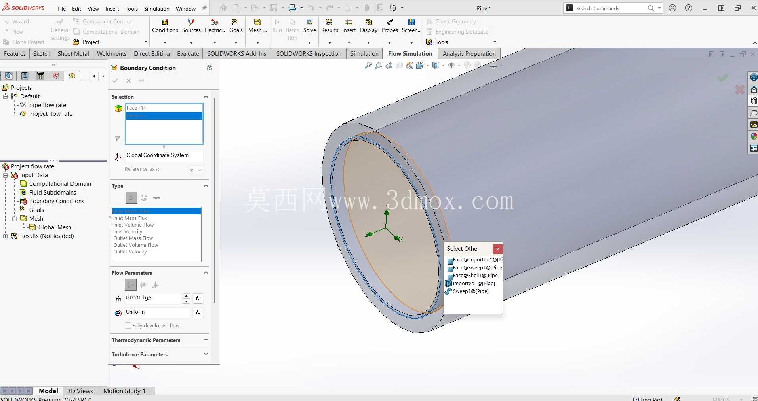Open Boundary Condition help icon
Screen dimensions: 758x401
[209, 68]
